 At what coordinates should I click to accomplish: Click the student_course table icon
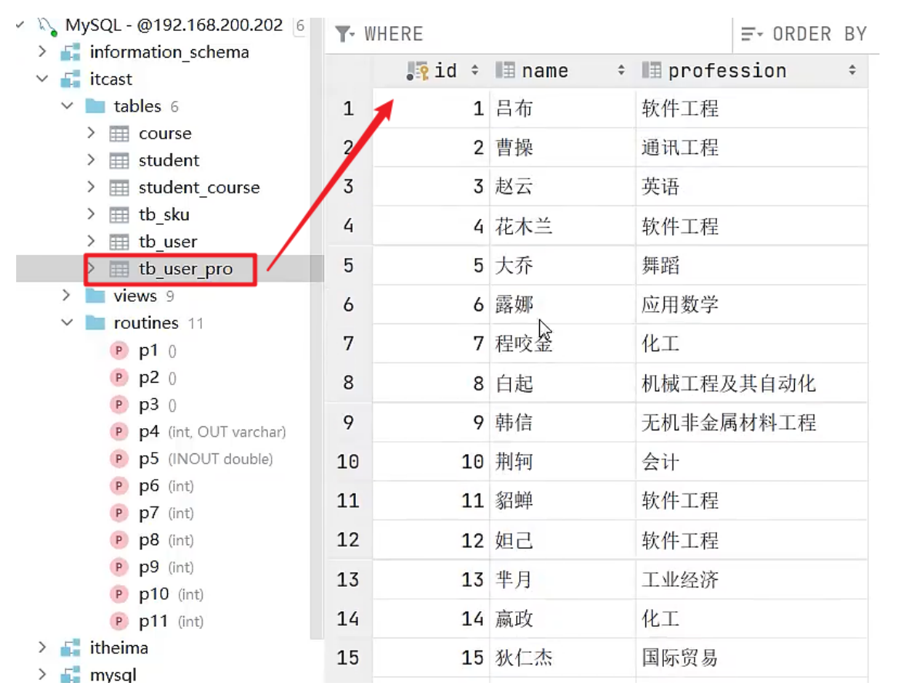[119, 188]
